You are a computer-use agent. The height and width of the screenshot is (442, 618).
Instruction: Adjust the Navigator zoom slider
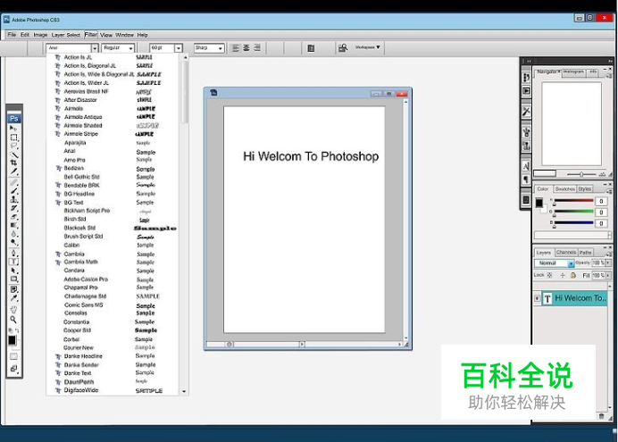click(581, 174)
